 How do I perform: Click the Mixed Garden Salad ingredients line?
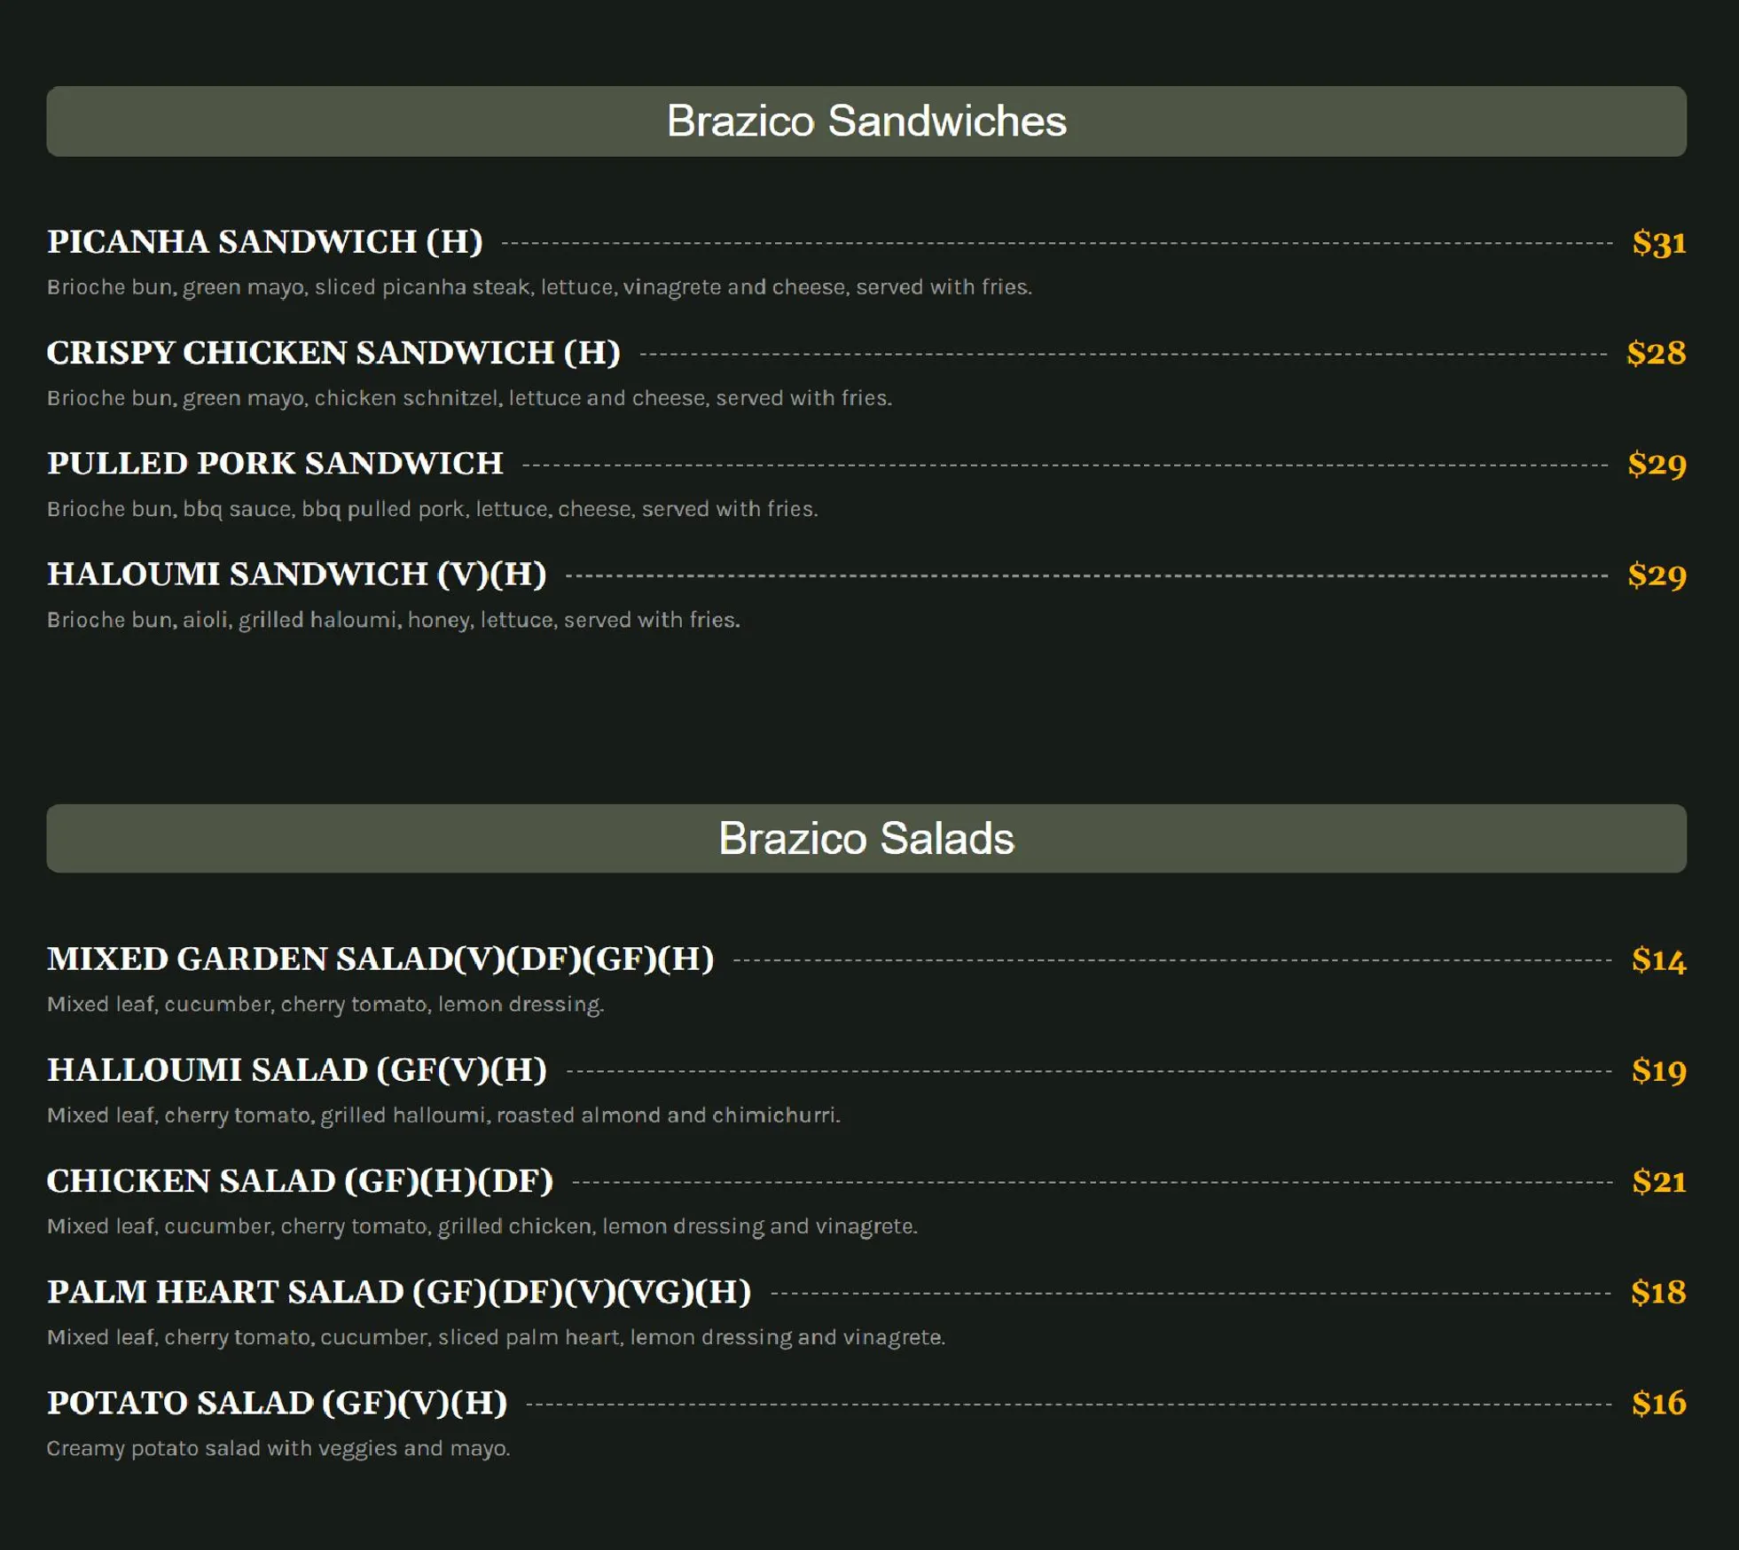325,1005
